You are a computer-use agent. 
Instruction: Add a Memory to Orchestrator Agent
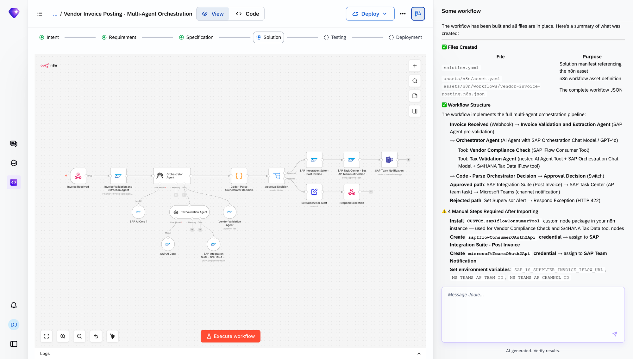click(176, 195)
